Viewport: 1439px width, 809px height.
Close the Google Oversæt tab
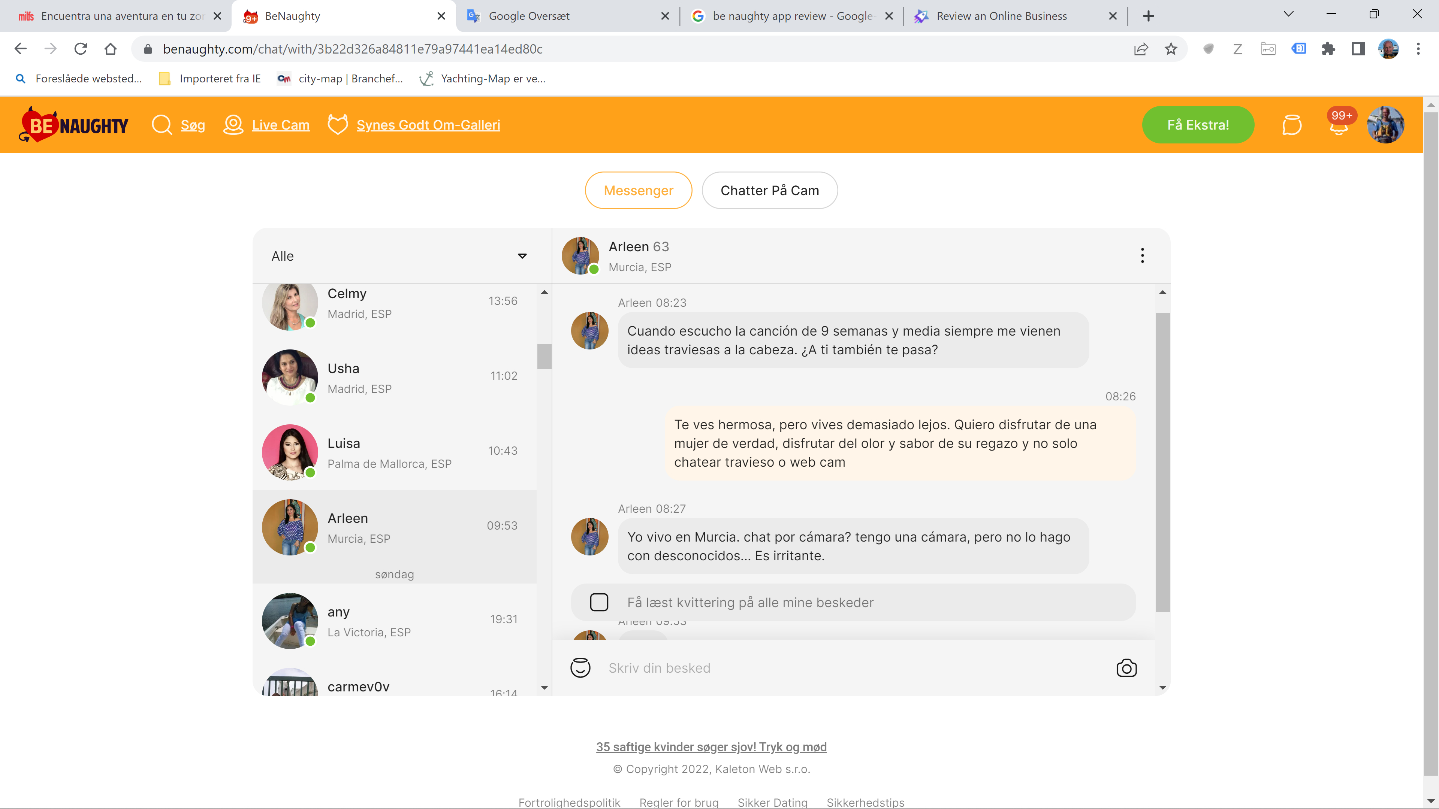665,16
